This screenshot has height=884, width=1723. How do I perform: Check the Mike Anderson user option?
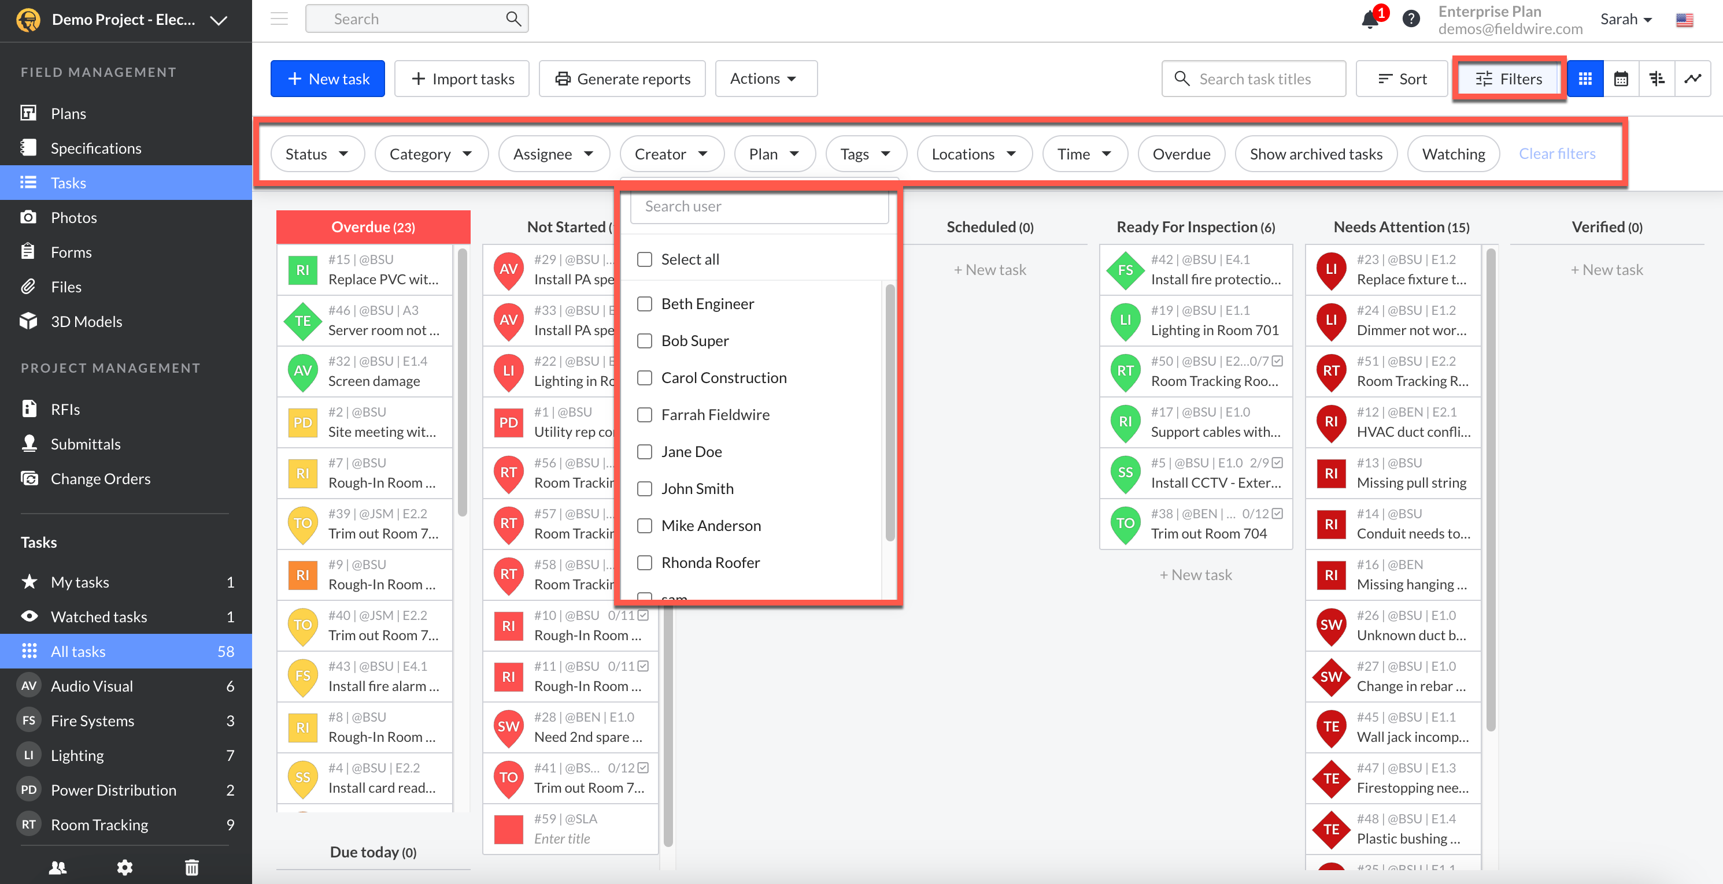[645, 526]
